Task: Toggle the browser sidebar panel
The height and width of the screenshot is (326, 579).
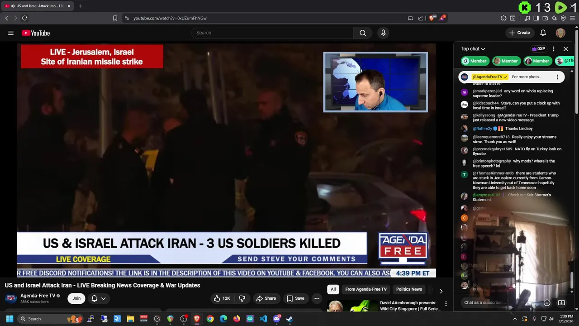Action: 536,18
